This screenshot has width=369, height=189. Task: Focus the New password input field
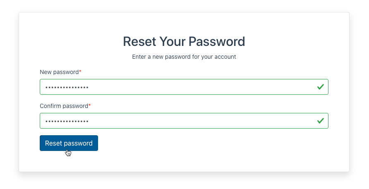click(184, 87)
